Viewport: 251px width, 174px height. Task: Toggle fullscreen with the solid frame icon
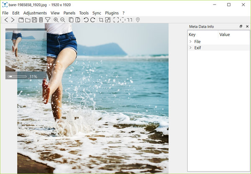coord(116,20)
